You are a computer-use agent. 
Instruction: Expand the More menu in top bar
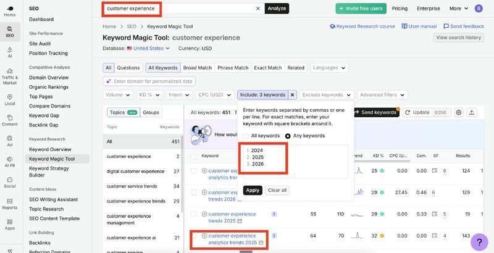(458, 9)
